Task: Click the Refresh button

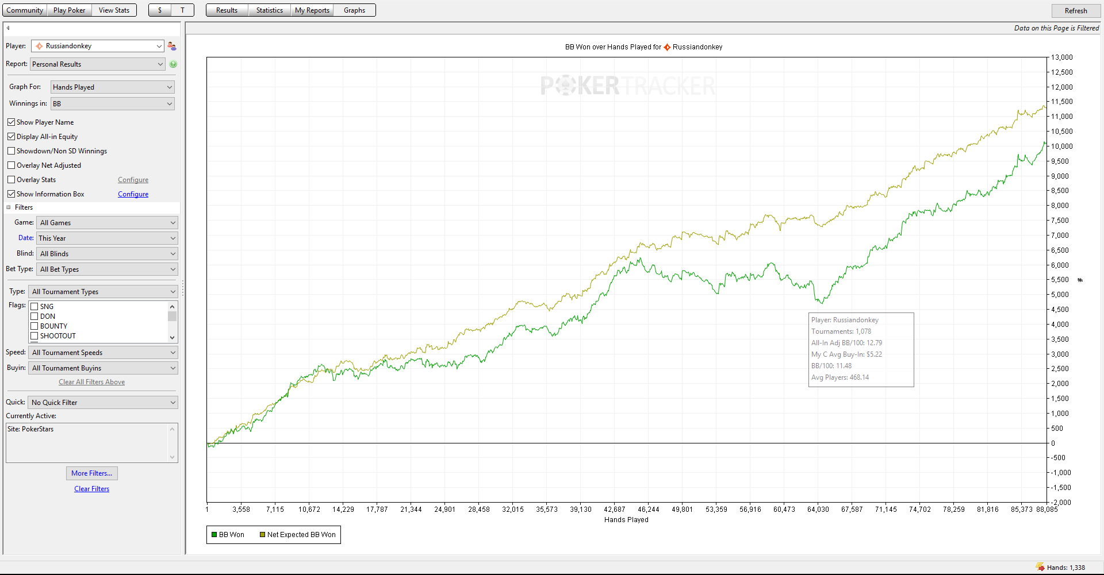Action: [1076, 11]
